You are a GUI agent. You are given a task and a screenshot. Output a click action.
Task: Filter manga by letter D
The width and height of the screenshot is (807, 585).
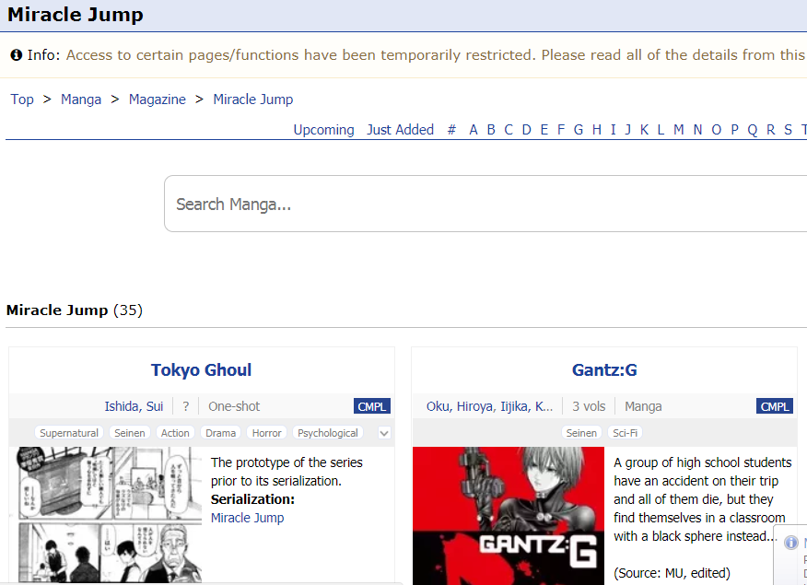coord(527,130)
